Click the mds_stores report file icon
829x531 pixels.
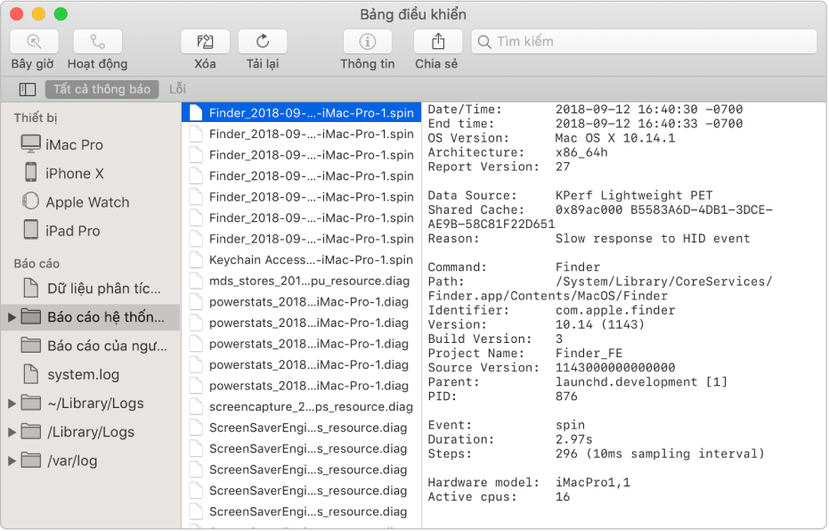196,281
